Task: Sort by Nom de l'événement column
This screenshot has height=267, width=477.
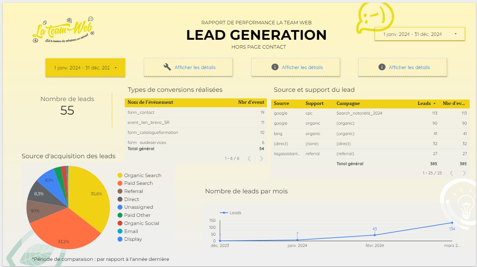Action: pyautogui.click(x=150, y=102)
